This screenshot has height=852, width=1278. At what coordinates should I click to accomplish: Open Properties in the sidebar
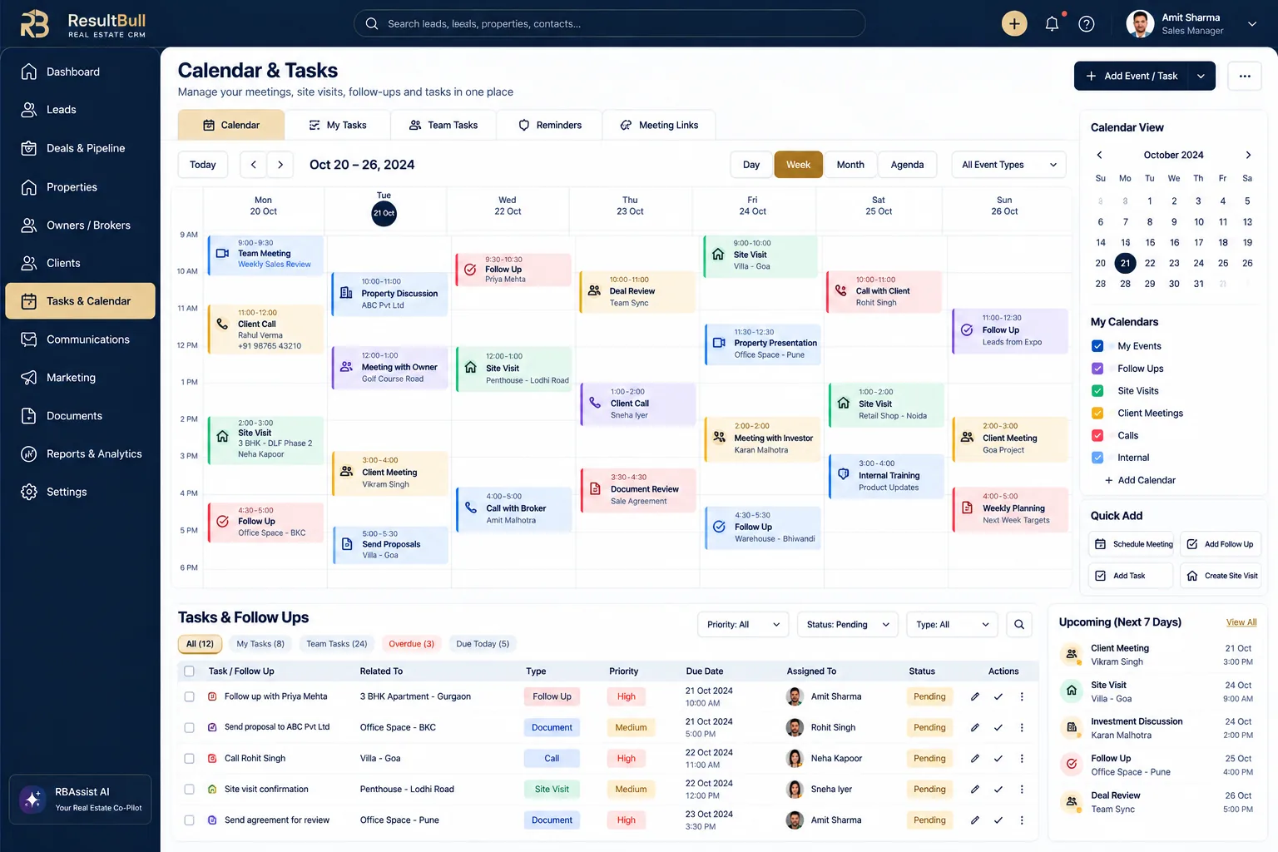tap(80, 187)
